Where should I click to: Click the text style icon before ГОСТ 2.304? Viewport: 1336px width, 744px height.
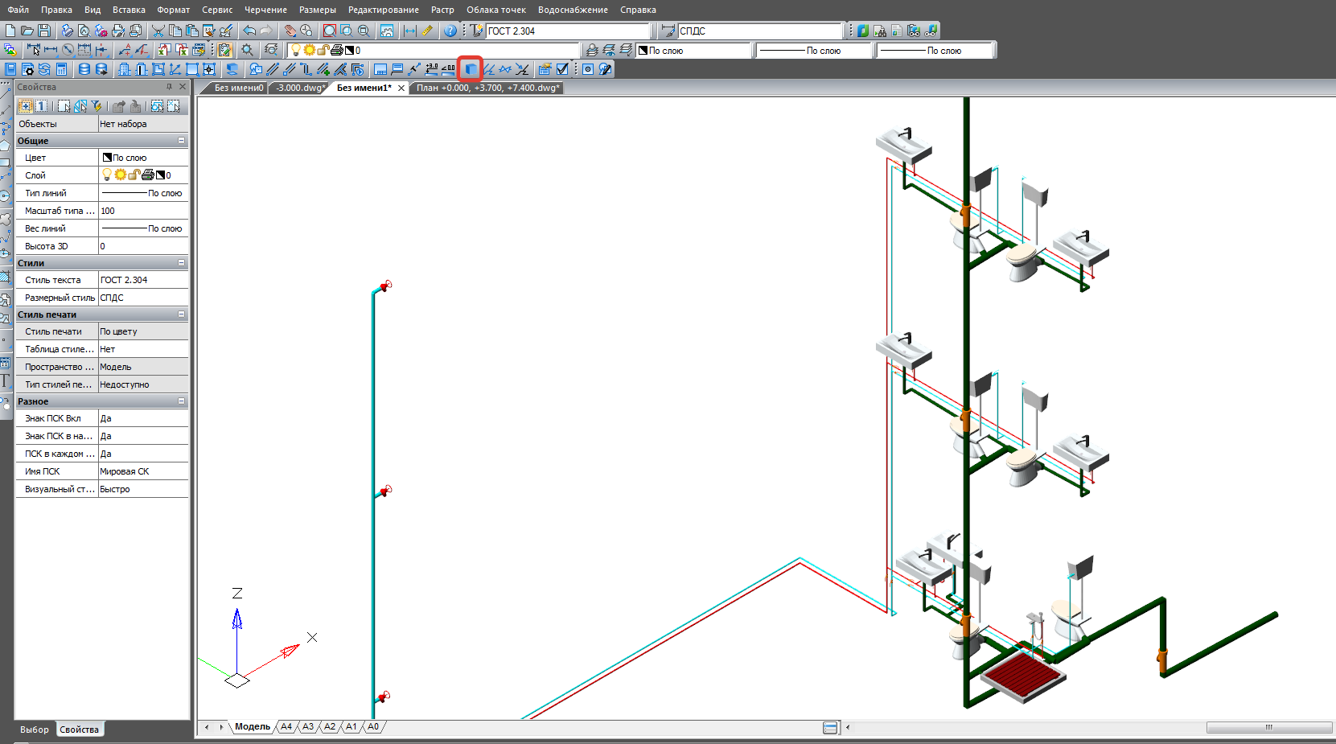476,31
